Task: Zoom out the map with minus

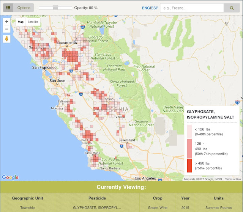Action: click(7, 29)
